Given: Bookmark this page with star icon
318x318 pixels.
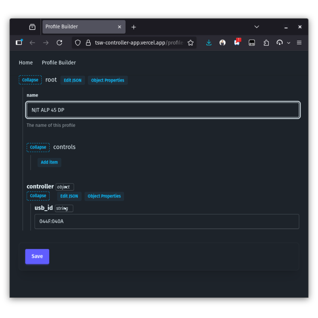Looking at the screenshot, I should pyautogui.click(x=190, y=43).
